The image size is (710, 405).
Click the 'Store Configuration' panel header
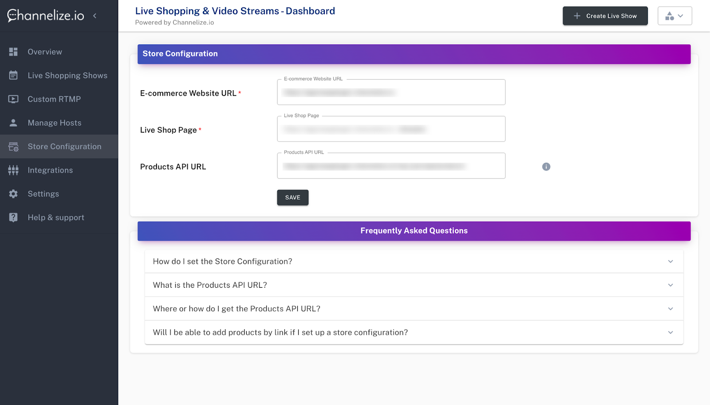tap(414, 54)
